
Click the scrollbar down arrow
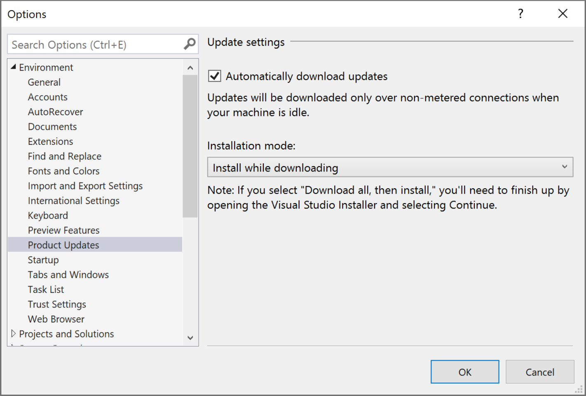point(190,338)
